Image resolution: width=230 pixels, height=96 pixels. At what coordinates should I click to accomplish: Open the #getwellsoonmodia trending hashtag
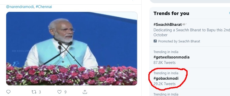(x=172, y=57)
